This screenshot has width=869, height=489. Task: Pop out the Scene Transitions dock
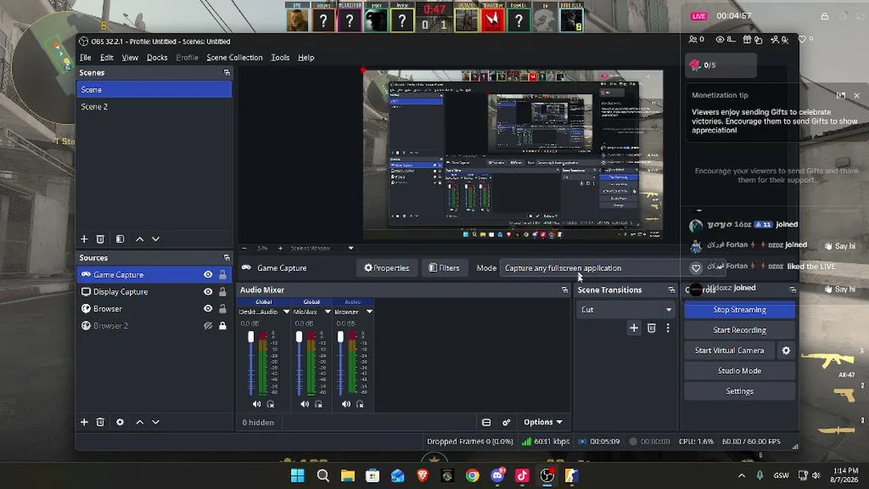click(x=671, y=290)
